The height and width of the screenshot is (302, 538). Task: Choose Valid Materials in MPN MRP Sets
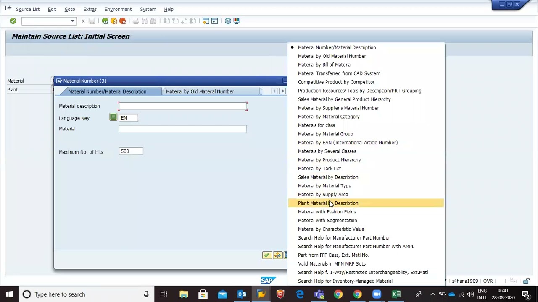pyautogui.click(x=332, y=264)
